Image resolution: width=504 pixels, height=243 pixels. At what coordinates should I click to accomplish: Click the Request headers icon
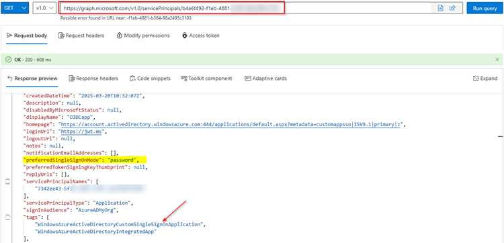click(x=61, y=36)
